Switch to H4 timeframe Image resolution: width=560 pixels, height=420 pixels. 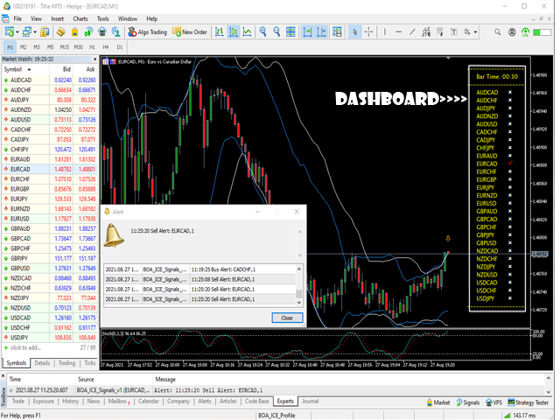106,47
